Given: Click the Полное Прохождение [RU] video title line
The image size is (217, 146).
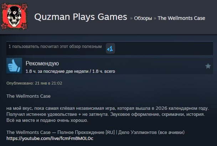Looking at the screenshot, I should pyautogui.click(x=95, y=133).
